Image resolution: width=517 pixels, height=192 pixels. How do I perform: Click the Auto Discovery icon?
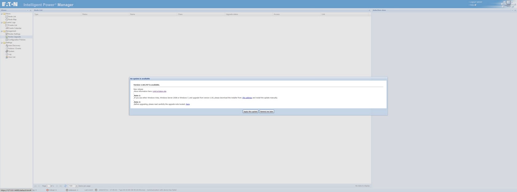pyautogui.click(x=7, y=45)
